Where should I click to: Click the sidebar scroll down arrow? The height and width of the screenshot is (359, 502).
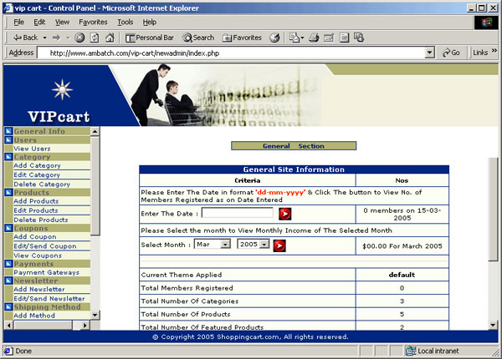tap(95, 315)
